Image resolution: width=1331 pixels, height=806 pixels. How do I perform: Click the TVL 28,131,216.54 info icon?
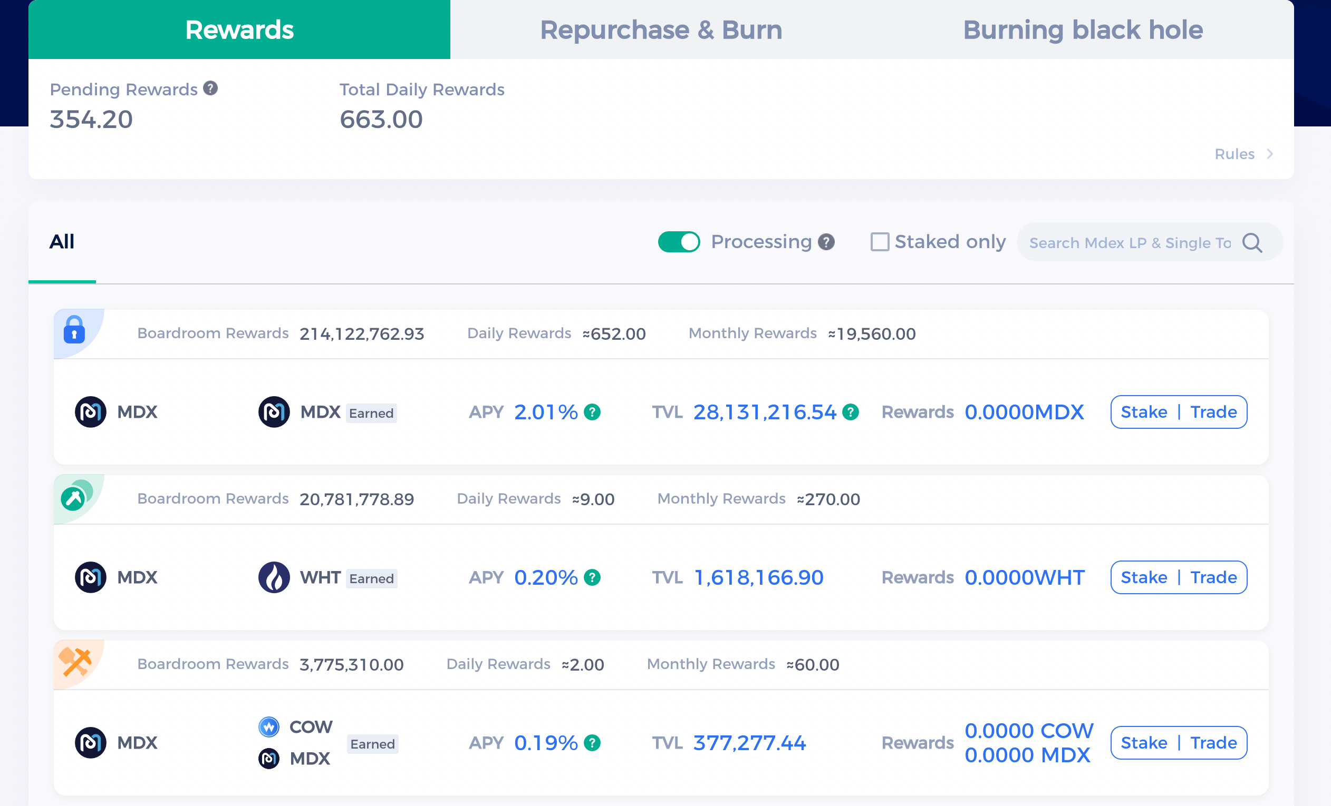coord(850,412)
